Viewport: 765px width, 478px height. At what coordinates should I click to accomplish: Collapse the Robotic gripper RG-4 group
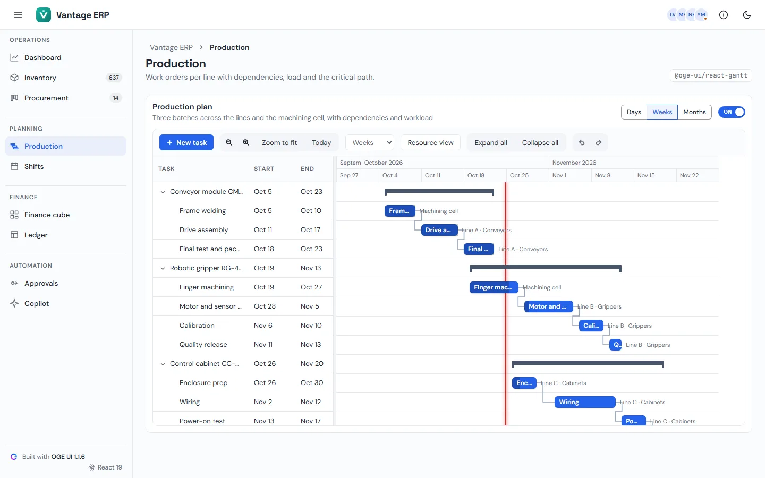(163, 268)
